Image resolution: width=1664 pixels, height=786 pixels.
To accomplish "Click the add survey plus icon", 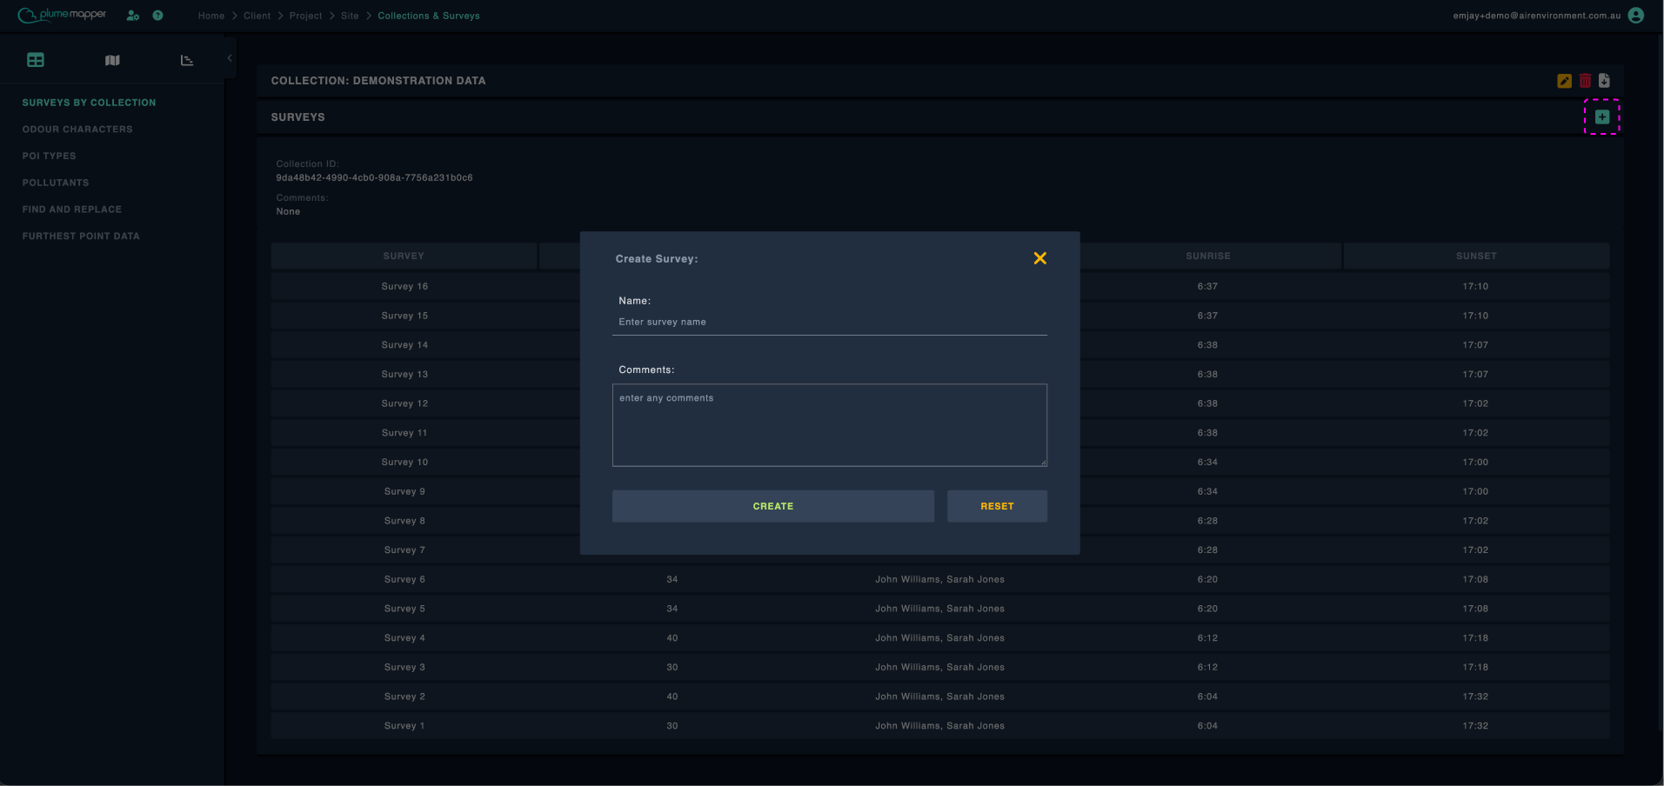I will coord(1602,117).
